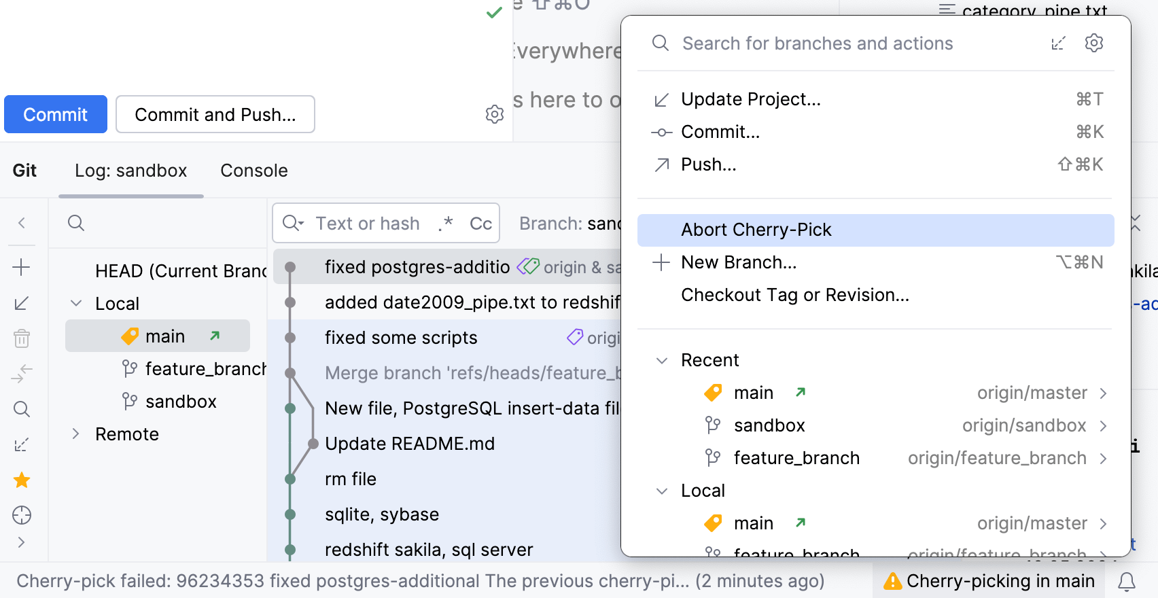Click the crosshair navigate icon in sidebar

tap(22, 515)
